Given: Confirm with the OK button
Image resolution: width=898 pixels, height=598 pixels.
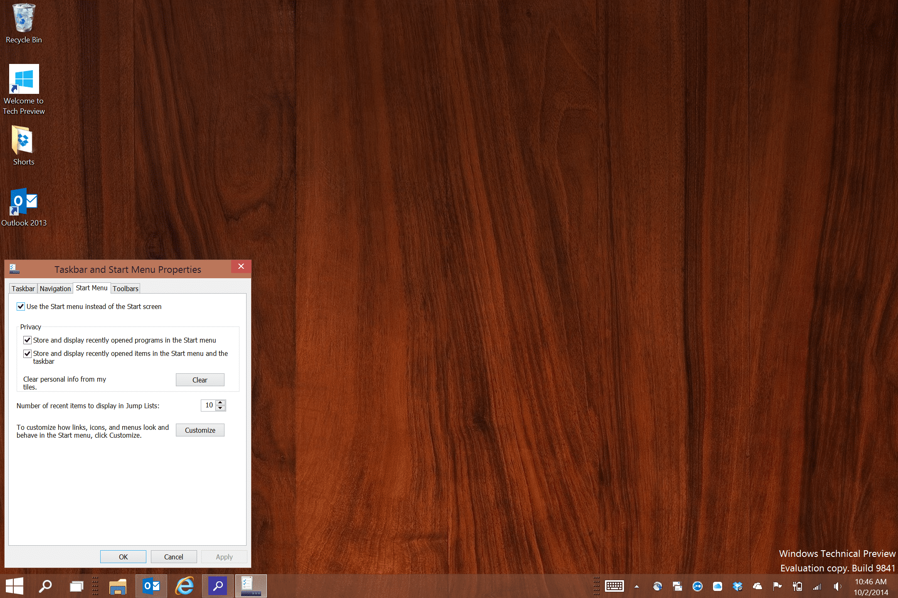Looking at the screenshot, I should pos(123,556).
